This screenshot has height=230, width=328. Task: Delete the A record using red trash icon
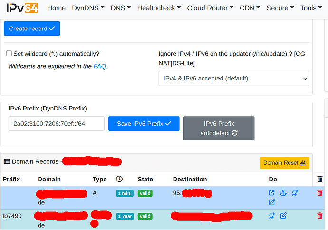[319, 193]
